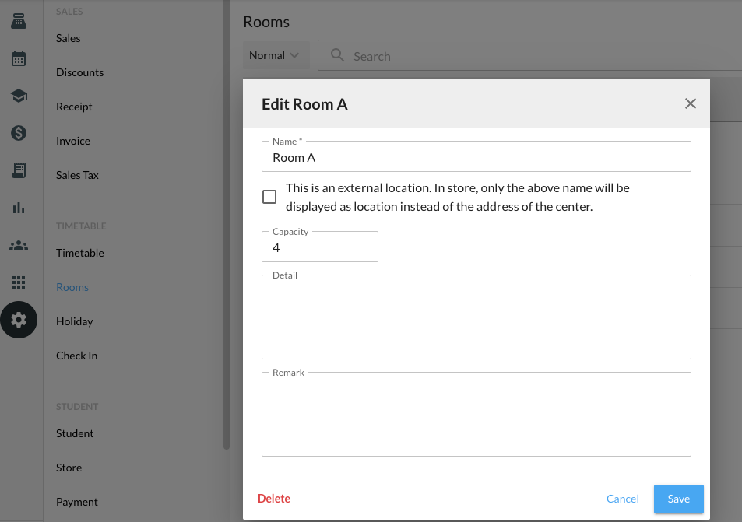The width and height of the screenshot is (742, 522).
Task: Toggle the external location checkbox
Action: pos(269,197)
